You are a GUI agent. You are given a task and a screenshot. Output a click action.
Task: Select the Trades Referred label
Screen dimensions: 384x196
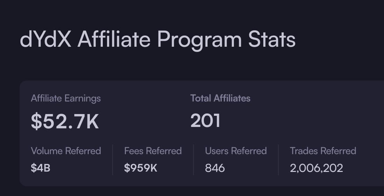(x=323, y=151)
